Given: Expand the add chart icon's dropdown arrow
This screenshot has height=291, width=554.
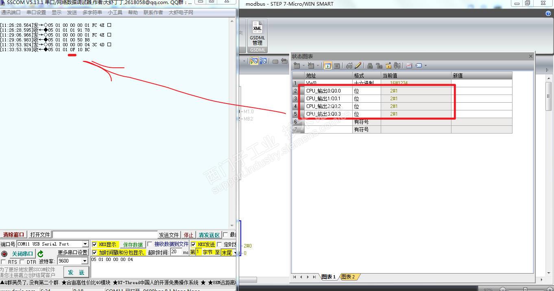Looking at the screenshot, I should pyautogui.click(x=303, y=66).
